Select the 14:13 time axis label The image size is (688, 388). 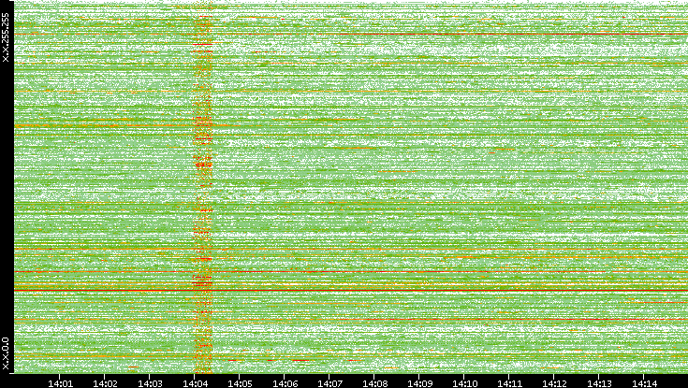point(599,383)
